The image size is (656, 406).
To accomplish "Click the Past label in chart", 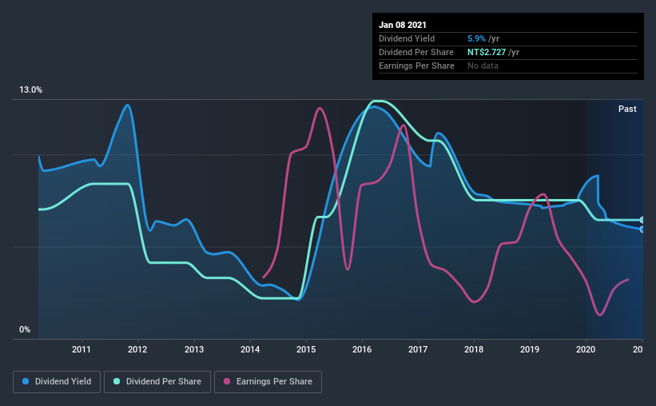I will pyautogui.click(x=627, y=109).
